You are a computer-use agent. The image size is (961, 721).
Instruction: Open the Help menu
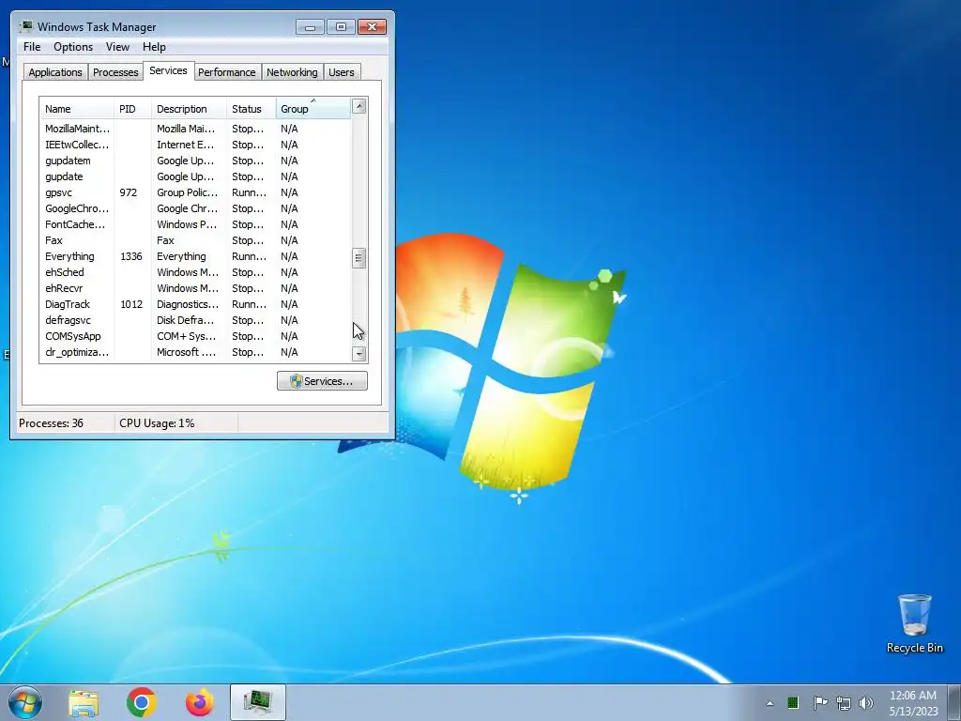click(x=154, y=47)
